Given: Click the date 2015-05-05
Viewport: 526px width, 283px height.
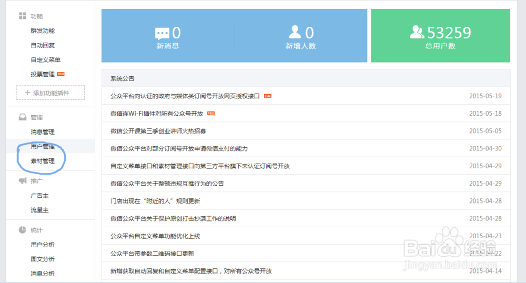Looking at the screenshot, I should pos(485,131).
